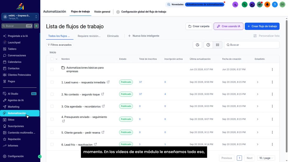Check the Presupuesto enviado workflow checkbox
The height and width of the screenshot is (162, 288).
52,119
